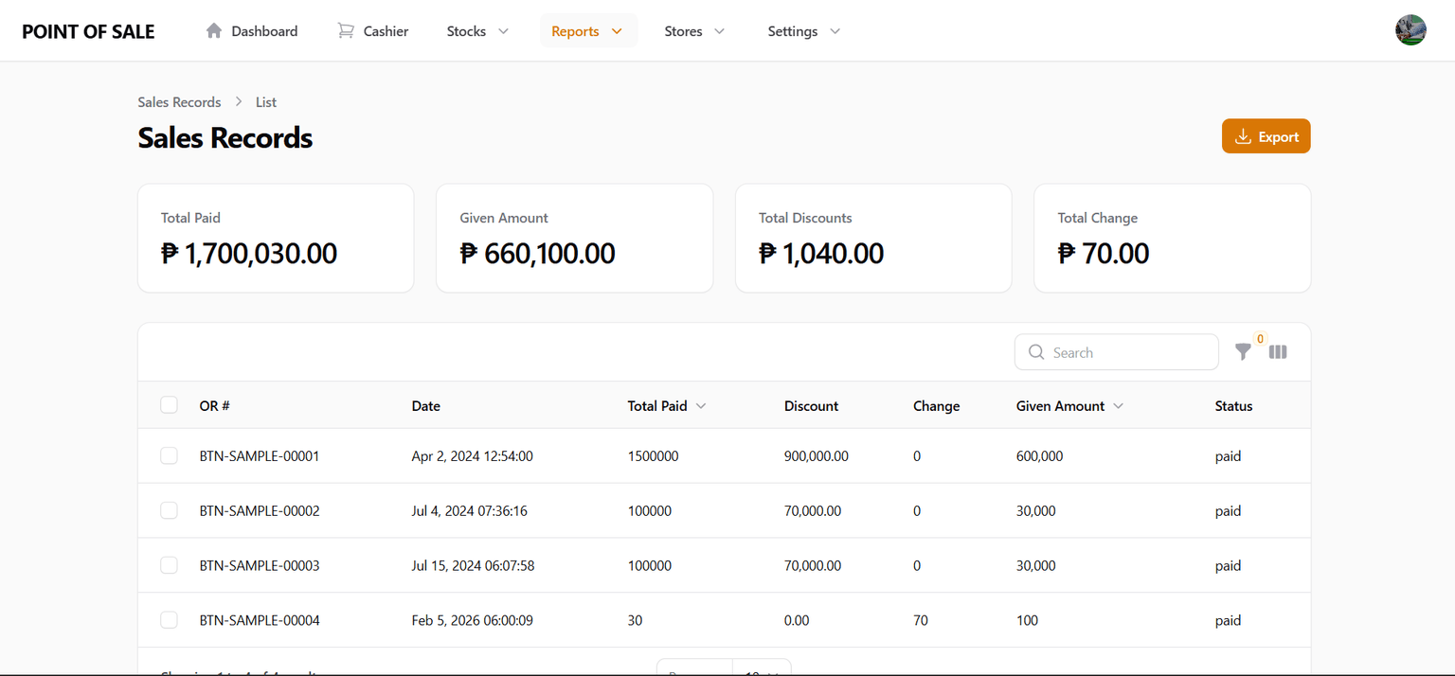The width and height of the screenshot is (1455, 676).
Task: Click the Dashboard home icon
Action: pyautogui.click(x=214, y=30)
